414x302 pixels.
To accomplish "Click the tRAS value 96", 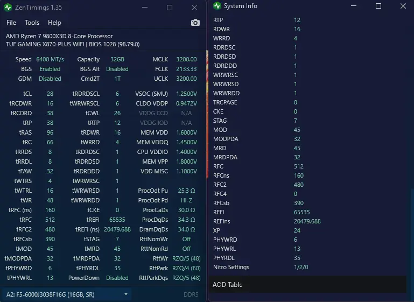I will point(50,132).
